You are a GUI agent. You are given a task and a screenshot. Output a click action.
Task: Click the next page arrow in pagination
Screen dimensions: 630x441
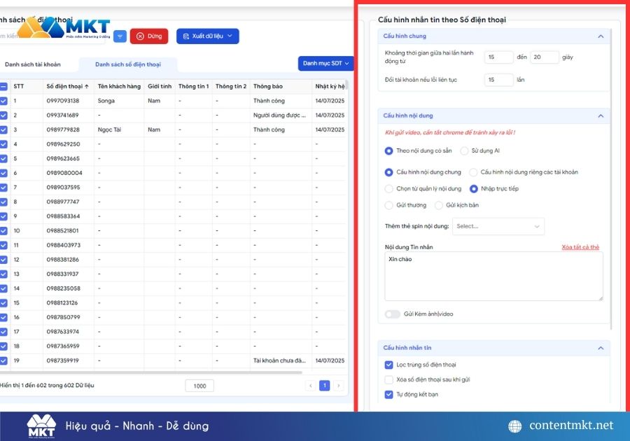point(339,386)
